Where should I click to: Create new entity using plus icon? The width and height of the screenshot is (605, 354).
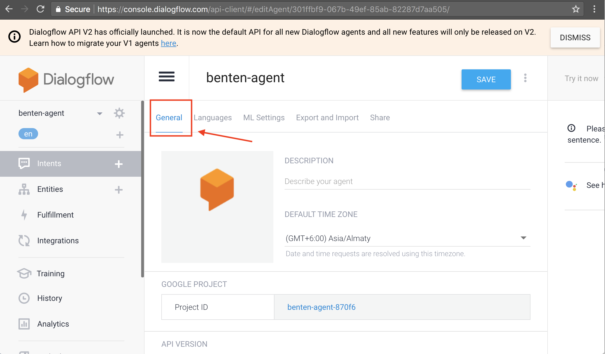[119, 190]
